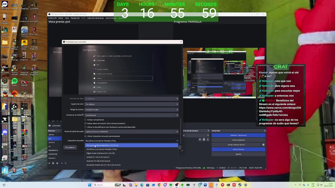The height and width of the screenshot is (188, 335).
Task: Open TeamViewer desktop shortcut
Action: coord(5,5)
